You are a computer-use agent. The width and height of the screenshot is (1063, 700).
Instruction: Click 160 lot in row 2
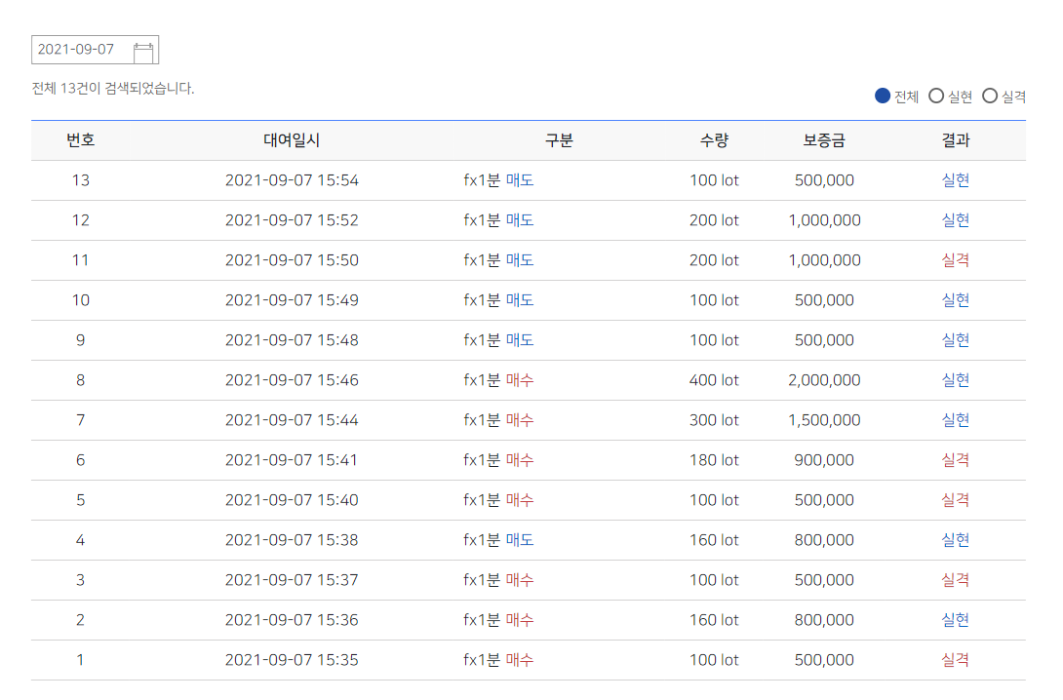[714, 620]
